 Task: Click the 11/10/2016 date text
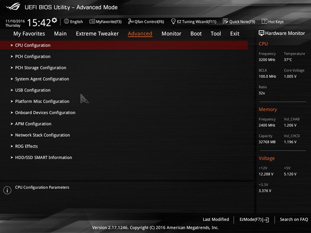(15, 21)
